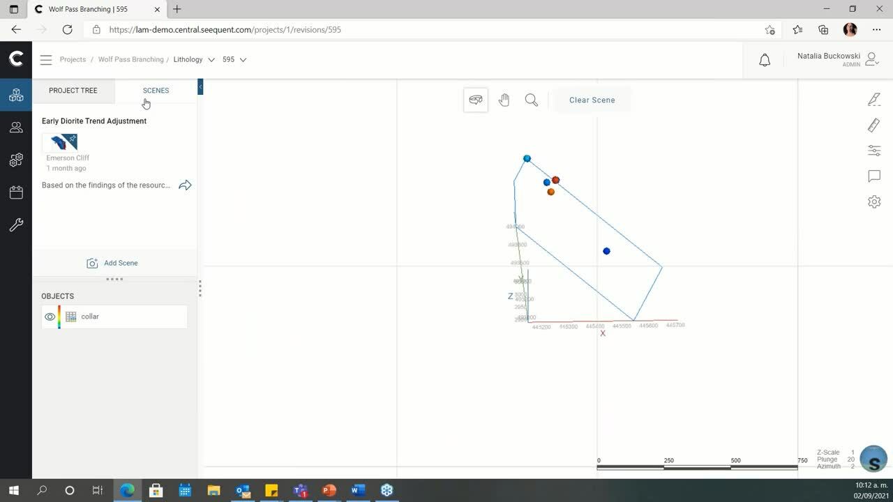Click the Add Scene button

[x=112, y=264]
